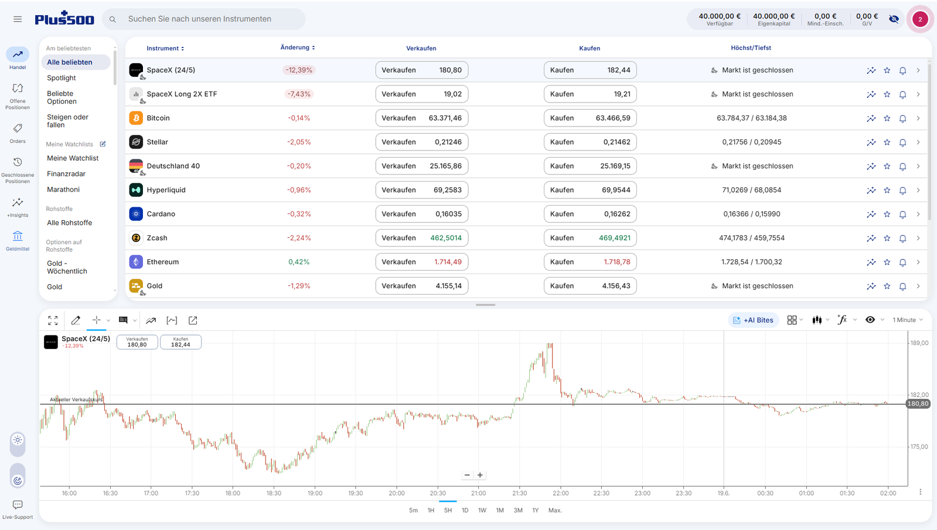Star the Zcash instrument
Viewport: 937px width, 530px height.
[887, 238]
